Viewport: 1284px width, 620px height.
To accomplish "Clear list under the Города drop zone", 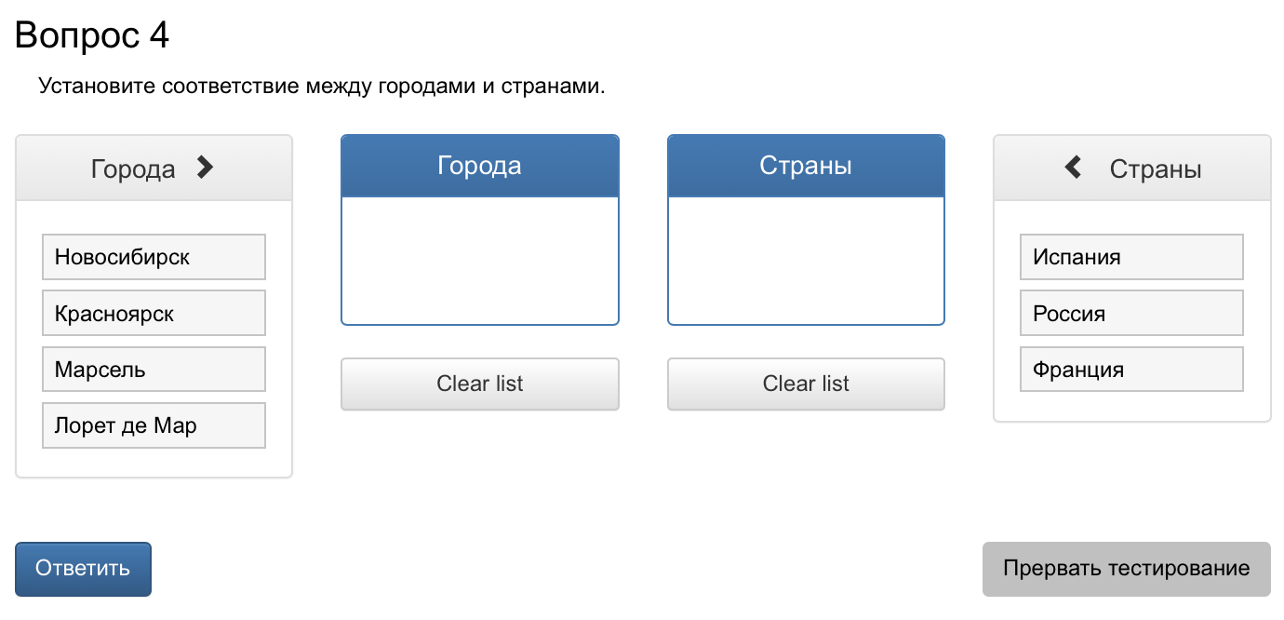I will (x=480, y=384).
